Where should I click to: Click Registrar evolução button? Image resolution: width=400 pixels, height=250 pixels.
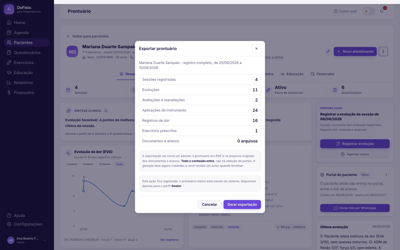(355, 144)
